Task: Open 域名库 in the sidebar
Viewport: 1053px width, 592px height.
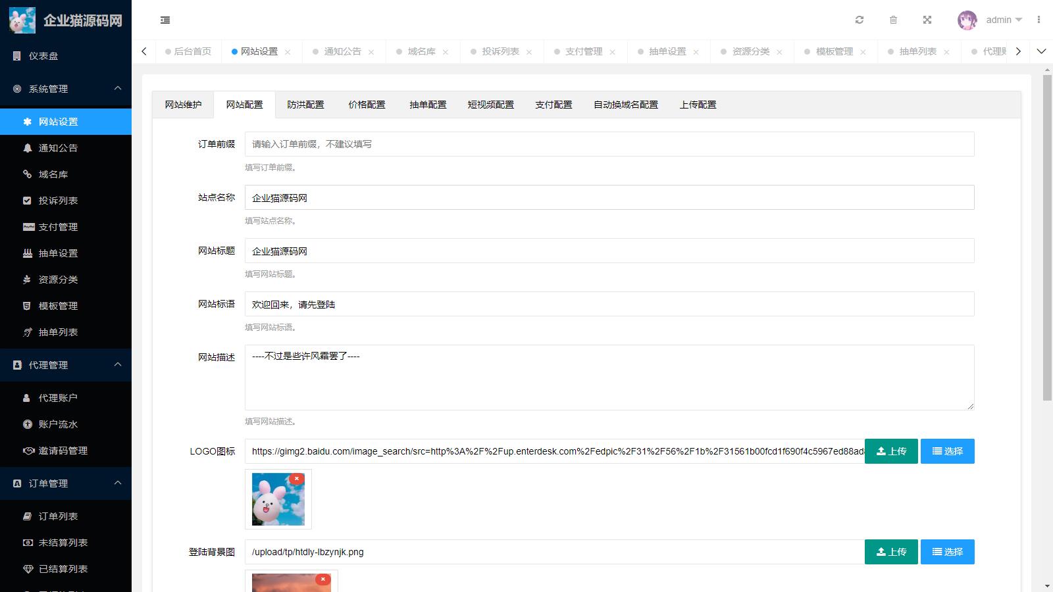Action: tap(53, 174)
